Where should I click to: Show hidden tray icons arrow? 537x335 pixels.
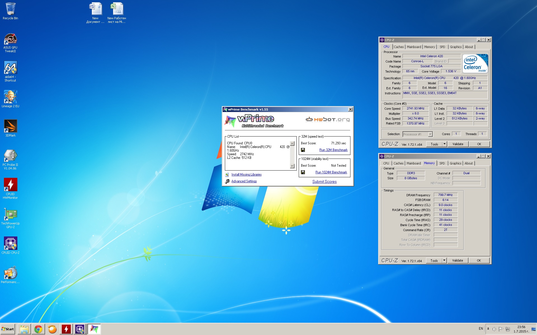click(488, 329)
